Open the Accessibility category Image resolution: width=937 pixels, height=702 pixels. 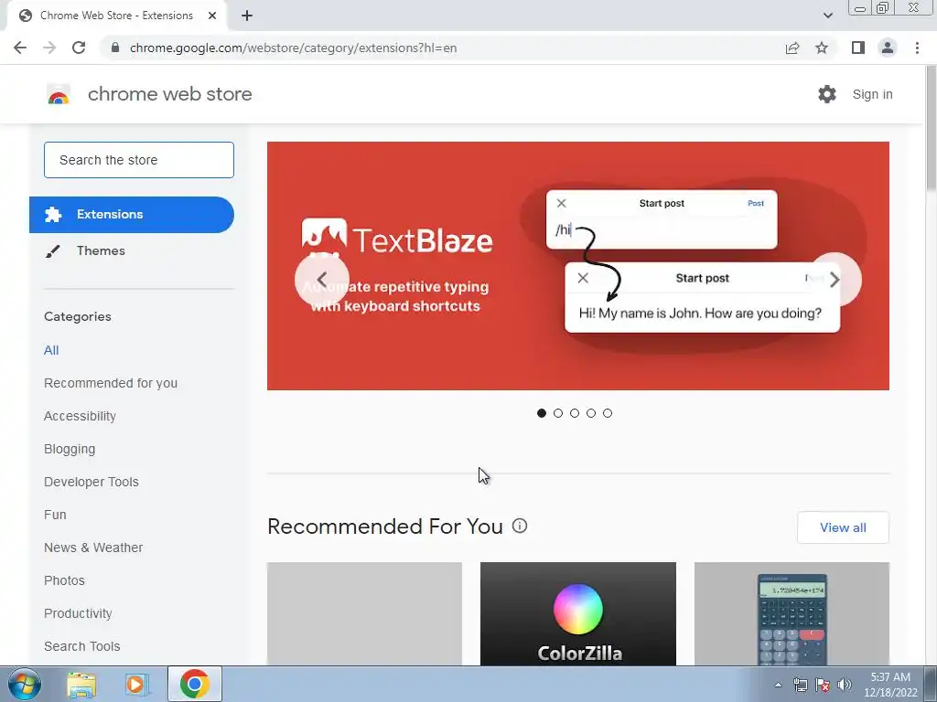pos(80,416)
